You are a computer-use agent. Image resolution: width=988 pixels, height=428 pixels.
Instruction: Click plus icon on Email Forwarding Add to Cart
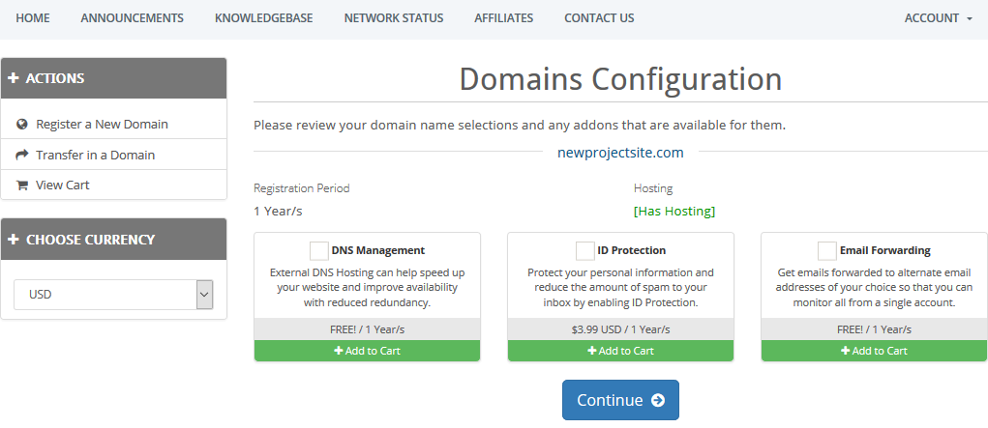pos(846,351)
